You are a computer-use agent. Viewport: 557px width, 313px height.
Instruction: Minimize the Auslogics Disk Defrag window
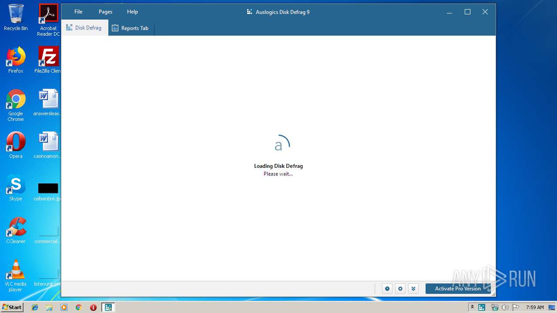click(x=450, y=12)
